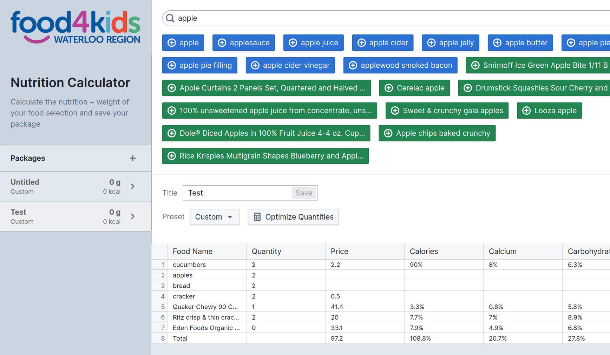The image size is (610, 355).
Task: Expand the Untitled package with its chevron
Action: tap(133, 186)
